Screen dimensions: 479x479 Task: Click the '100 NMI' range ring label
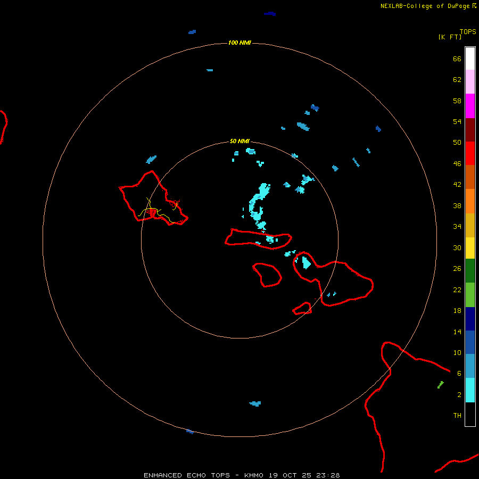(x=240, y=43)
